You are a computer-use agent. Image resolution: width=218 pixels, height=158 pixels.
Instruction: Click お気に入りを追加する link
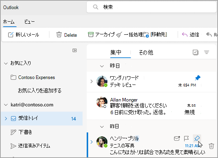40,90
